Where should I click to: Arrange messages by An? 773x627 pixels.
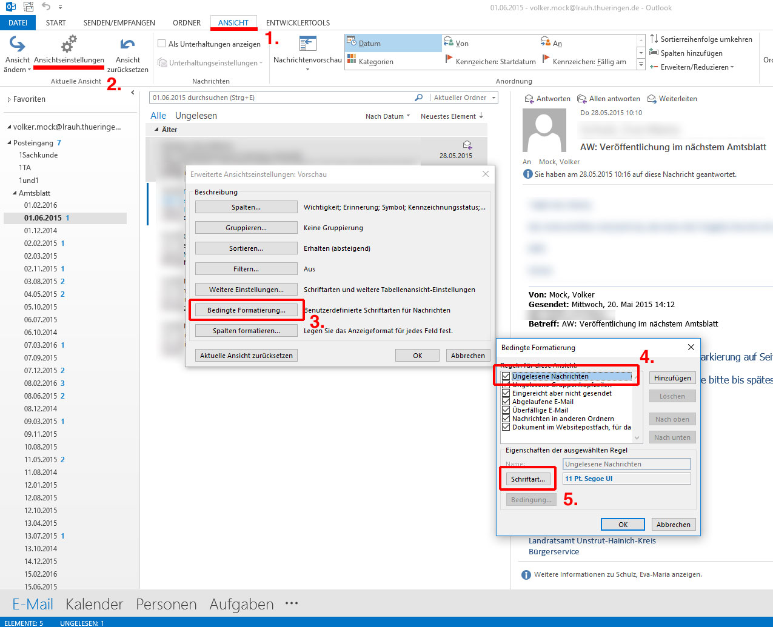point(587,43)
